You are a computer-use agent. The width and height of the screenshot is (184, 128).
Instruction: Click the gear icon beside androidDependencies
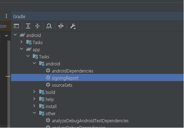pyautogui.click(x=48, y=70)
